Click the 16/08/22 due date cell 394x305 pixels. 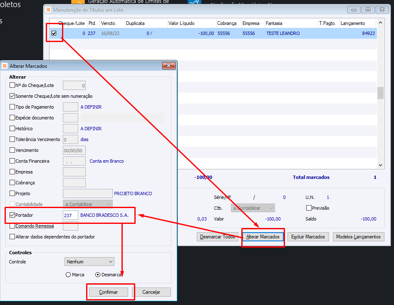[110, 33]
